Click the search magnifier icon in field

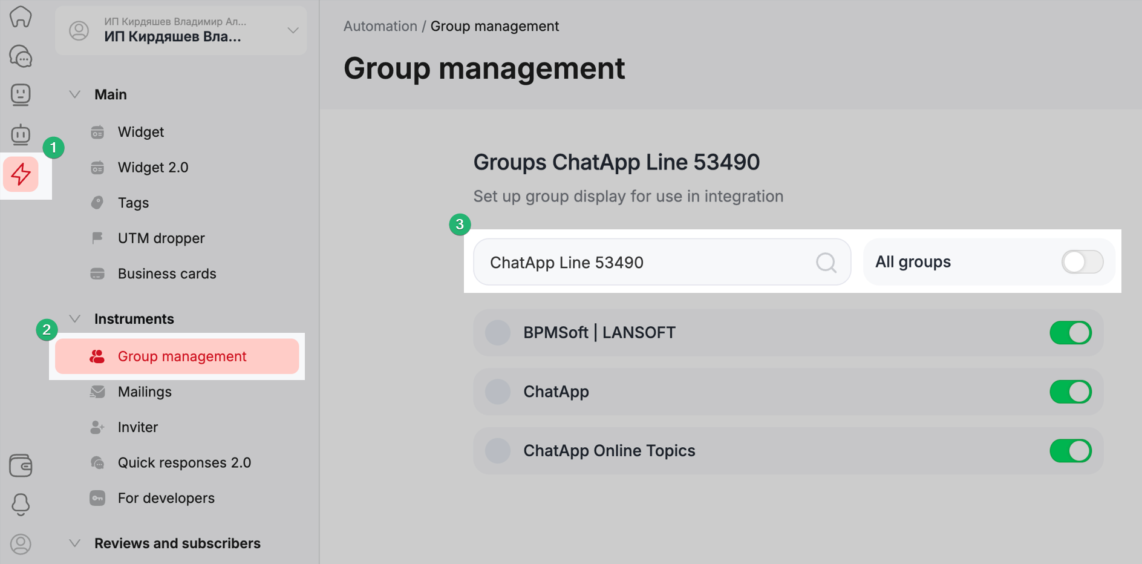click(826, 263)
